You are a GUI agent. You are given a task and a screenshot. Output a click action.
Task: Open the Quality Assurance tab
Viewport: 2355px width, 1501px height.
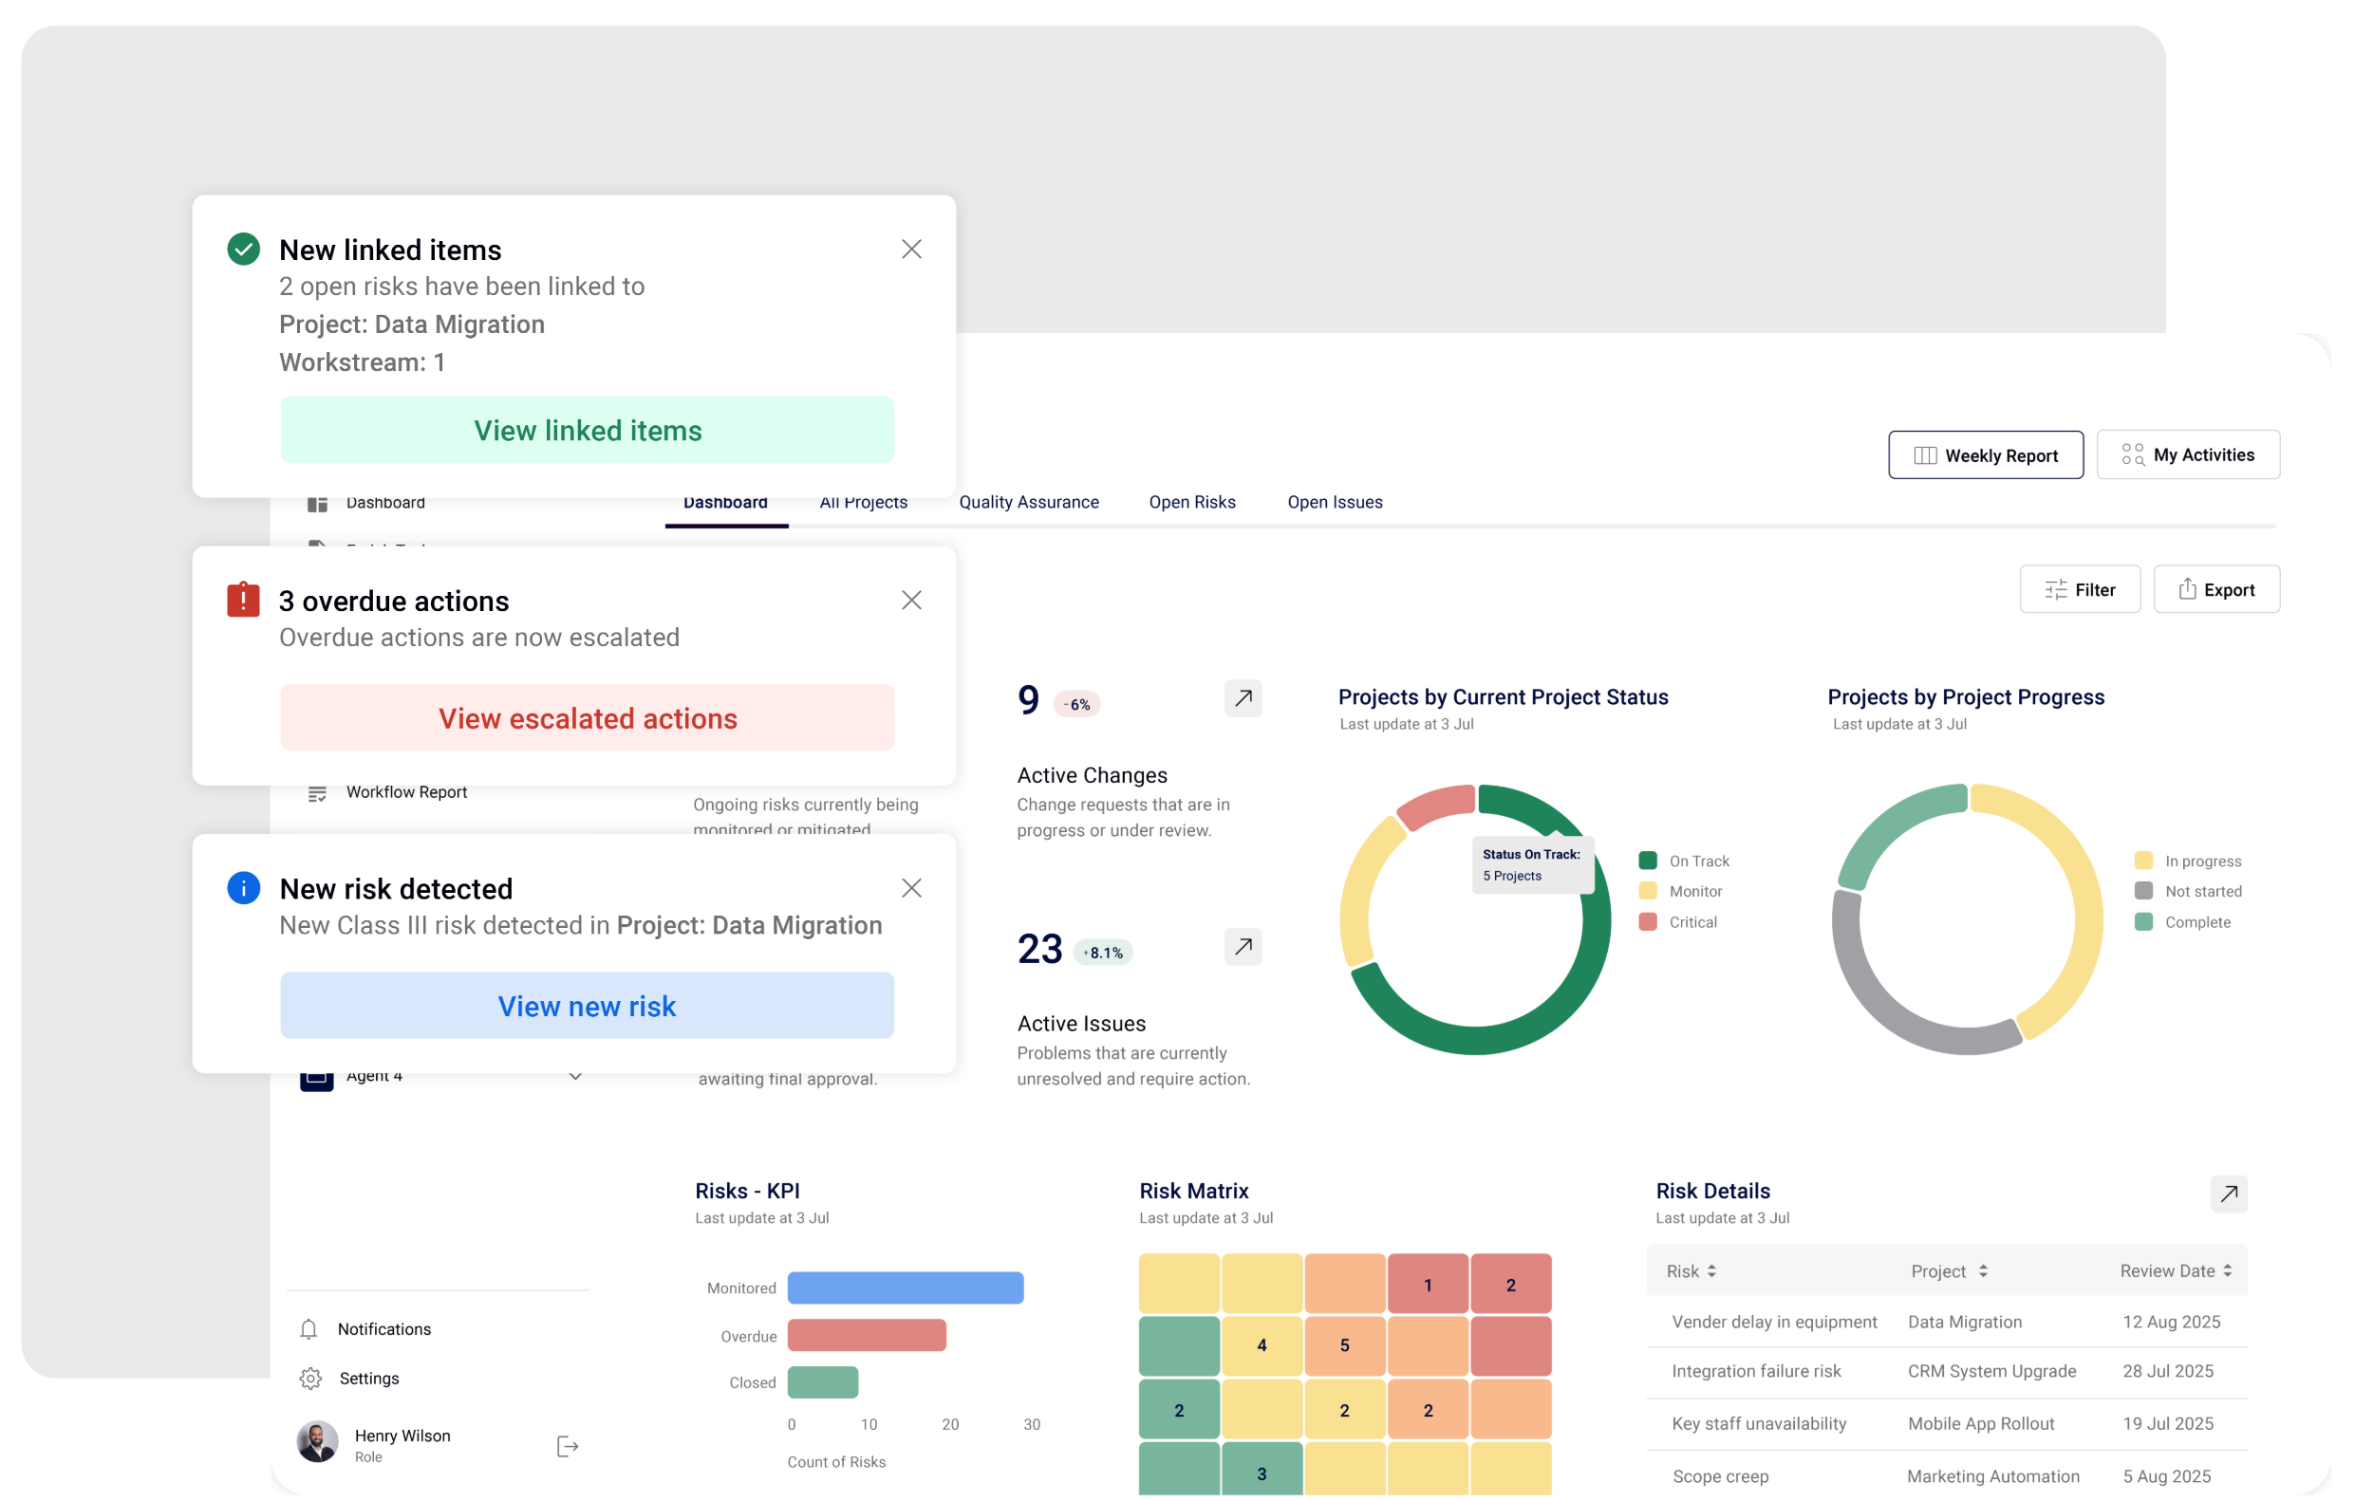1029,502
